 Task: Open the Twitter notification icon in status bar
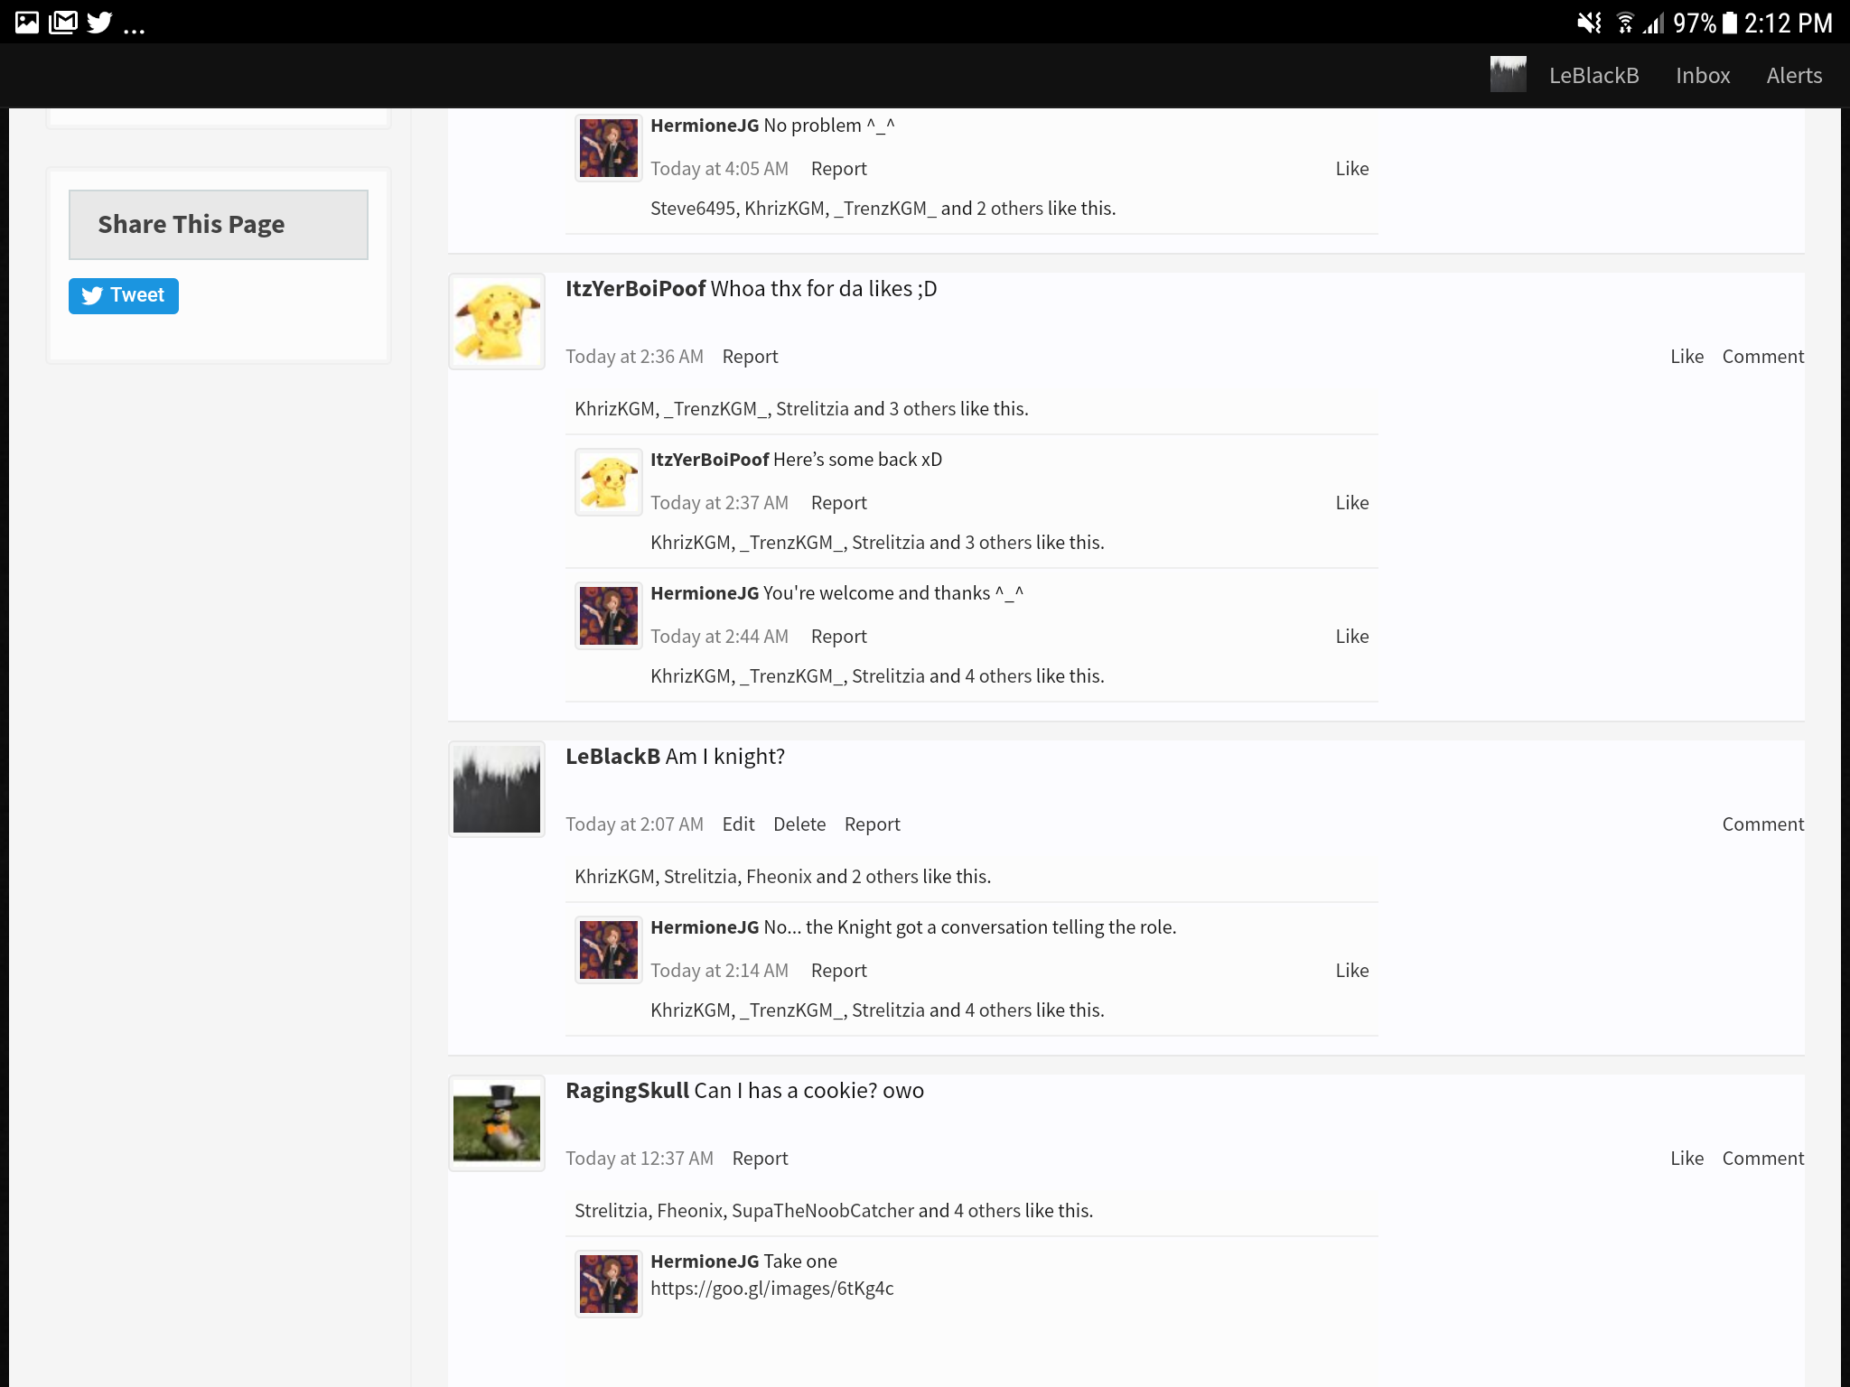100,22
